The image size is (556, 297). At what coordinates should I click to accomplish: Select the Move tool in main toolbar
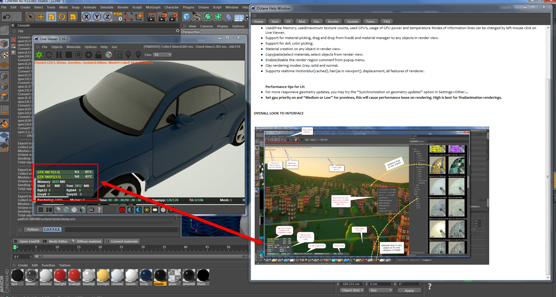(x=41, y=17)
